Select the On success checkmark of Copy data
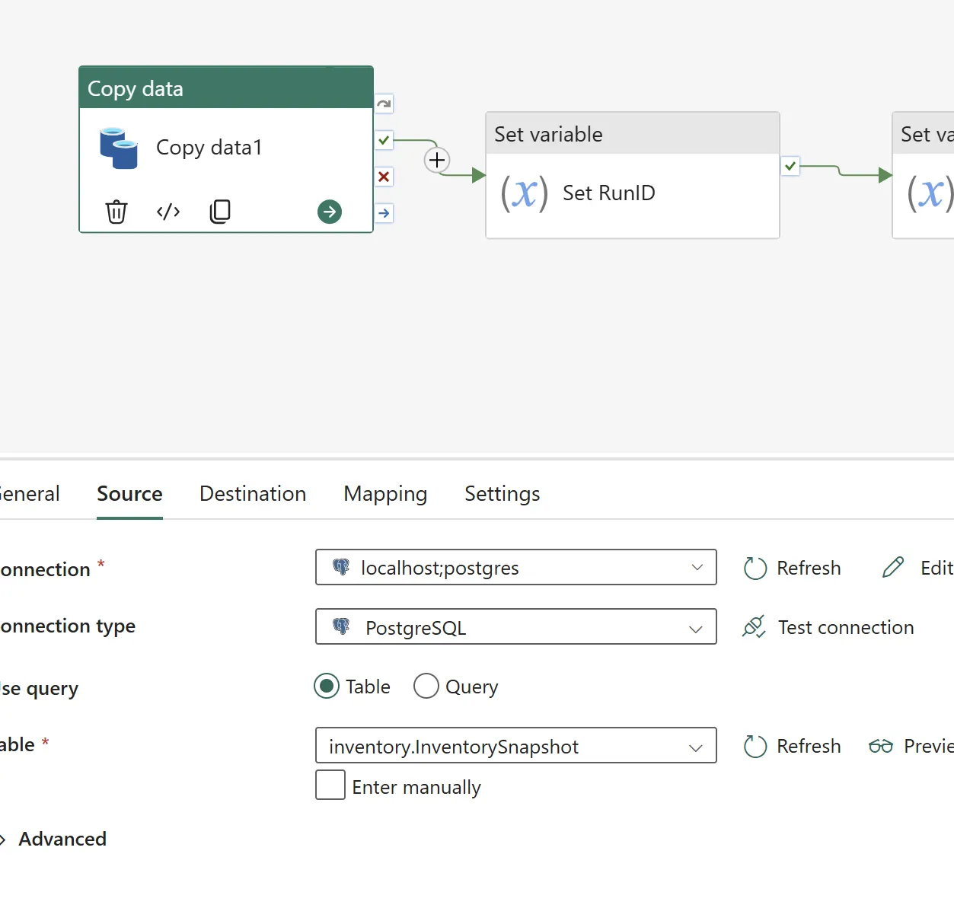 [x=384, y=140]
